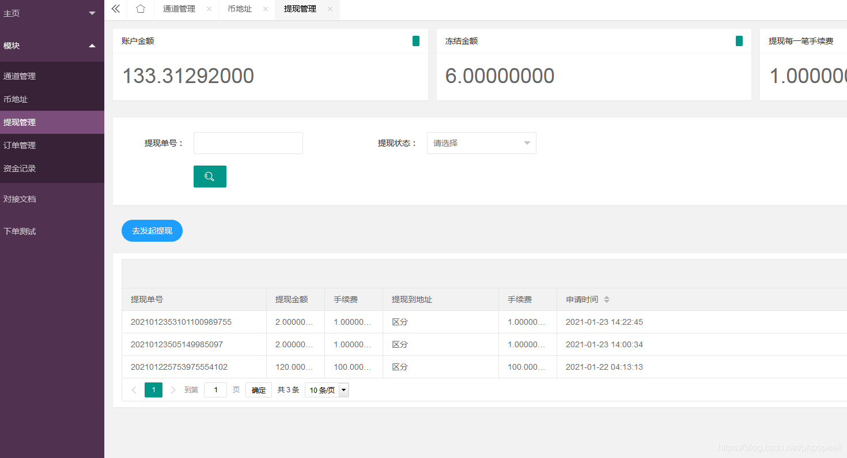Click the account balance 133.31292000
Image resolution: width=847 pixels, height=458 pixels.
(x=188, y=76)
